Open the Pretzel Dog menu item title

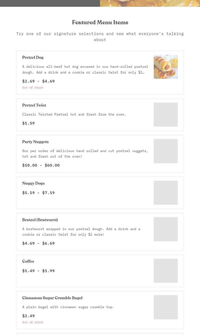pyautogui.click(x=33, y=58)
